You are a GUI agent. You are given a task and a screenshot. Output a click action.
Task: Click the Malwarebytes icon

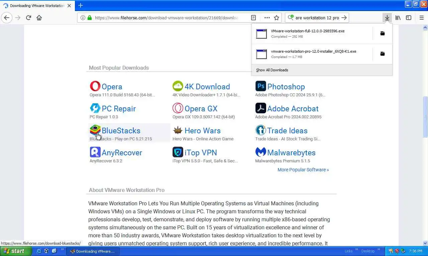(x=260, y=152)
